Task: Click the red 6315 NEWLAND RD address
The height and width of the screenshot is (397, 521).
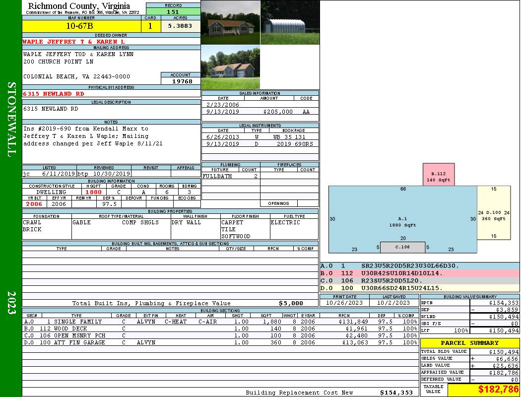Action: (54, 94)
